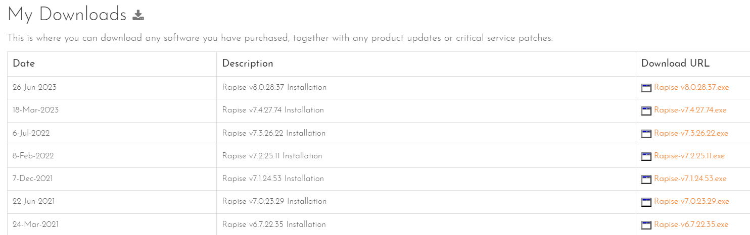Click the exe icon for Rapise v8.0.28.37

pyautogui.click(x=646, y=88)
